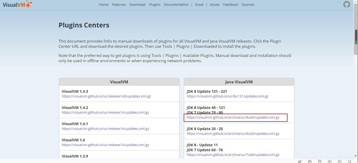The height and width of the screenshot is (163, 358).
Task: Click 'JDK 8 Update 40 - 121' text
Action: [206, 108]
